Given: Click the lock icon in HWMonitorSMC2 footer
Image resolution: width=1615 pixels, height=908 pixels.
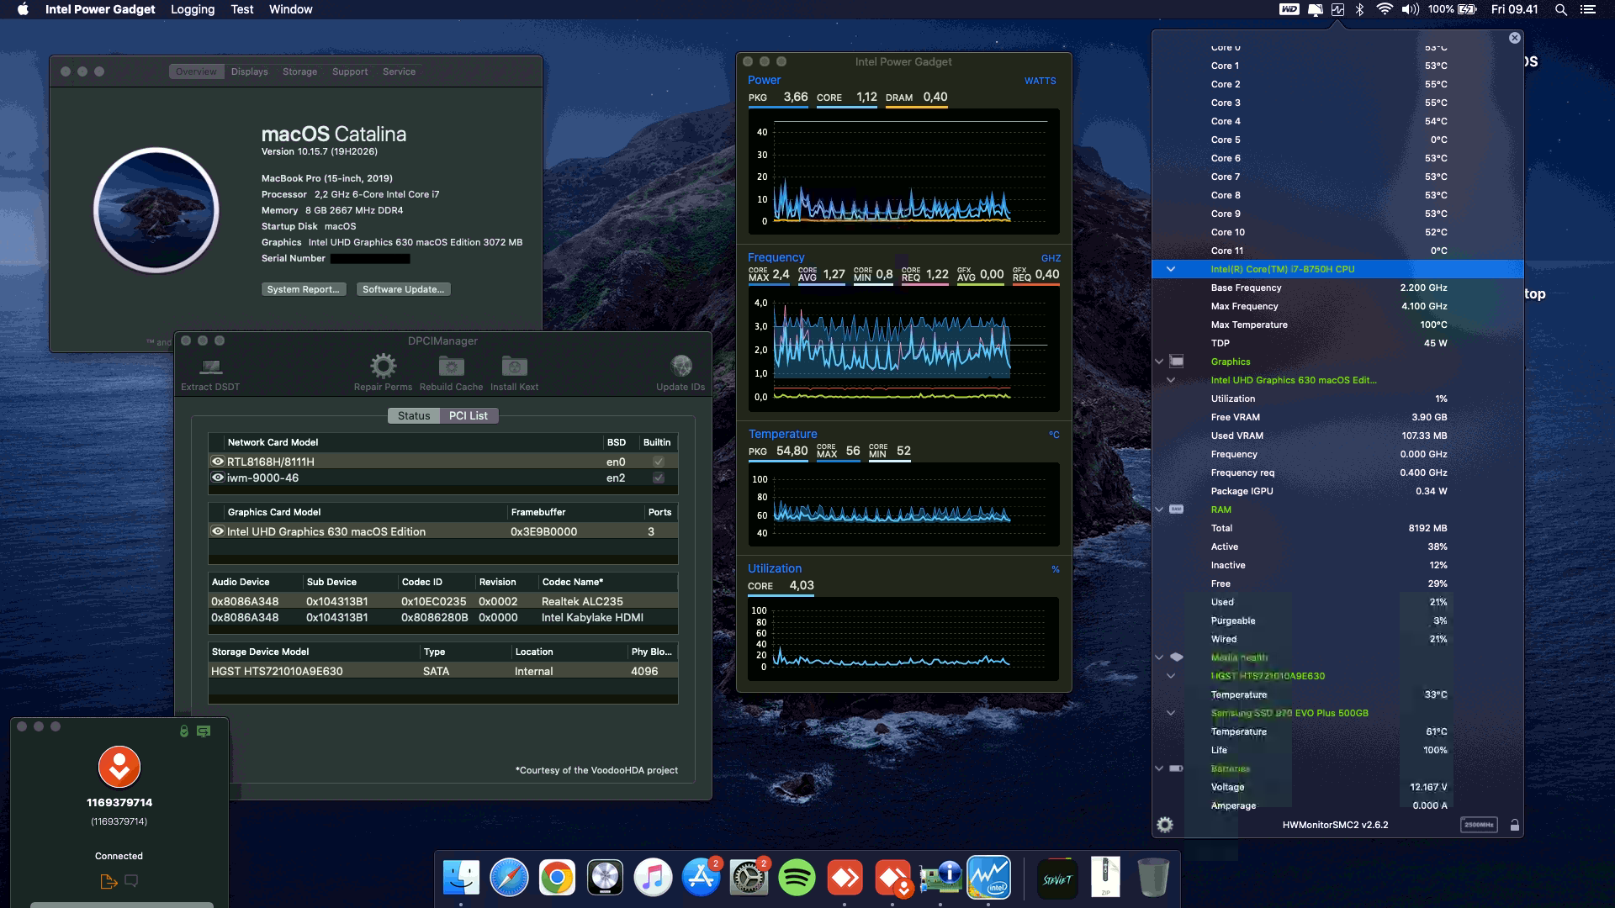Looking at the screenshot, I should coord(1514,825).
